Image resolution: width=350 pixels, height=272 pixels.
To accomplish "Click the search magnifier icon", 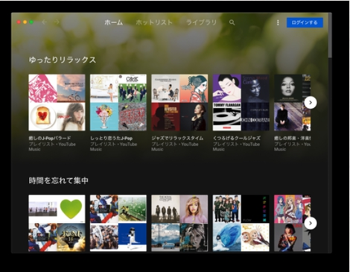I will click(x=232, y=22).
